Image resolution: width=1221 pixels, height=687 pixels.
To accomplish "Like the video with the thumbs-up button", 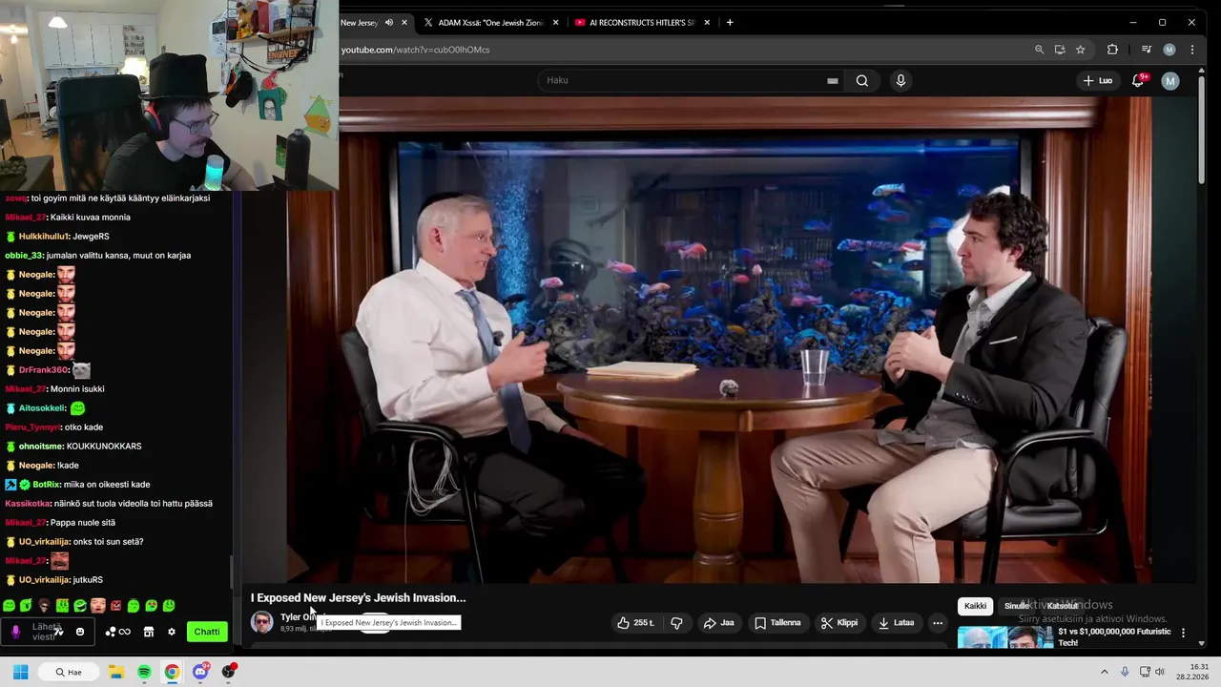I will coord(635,623).
